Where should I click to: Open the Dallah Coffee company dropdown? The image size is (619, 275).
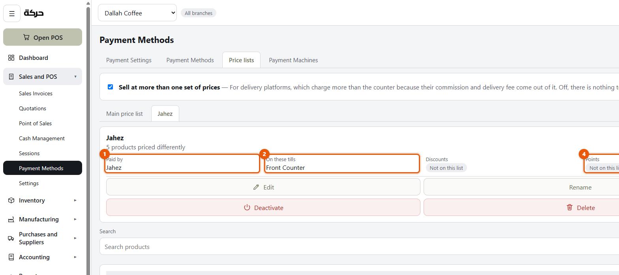click(137, 13)
